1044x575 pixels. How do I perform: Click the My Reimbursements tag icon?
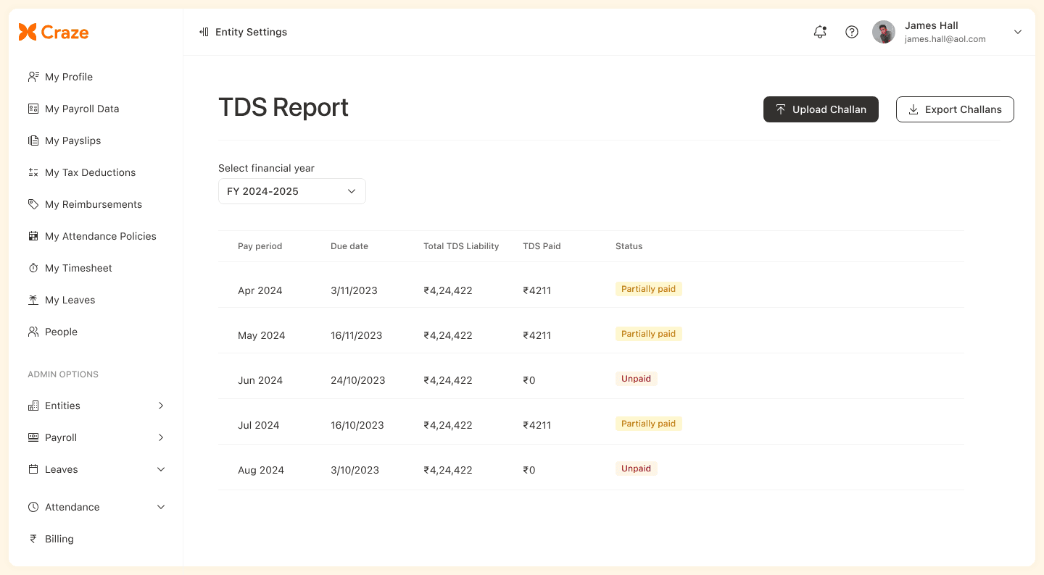[x=33, y=204]
